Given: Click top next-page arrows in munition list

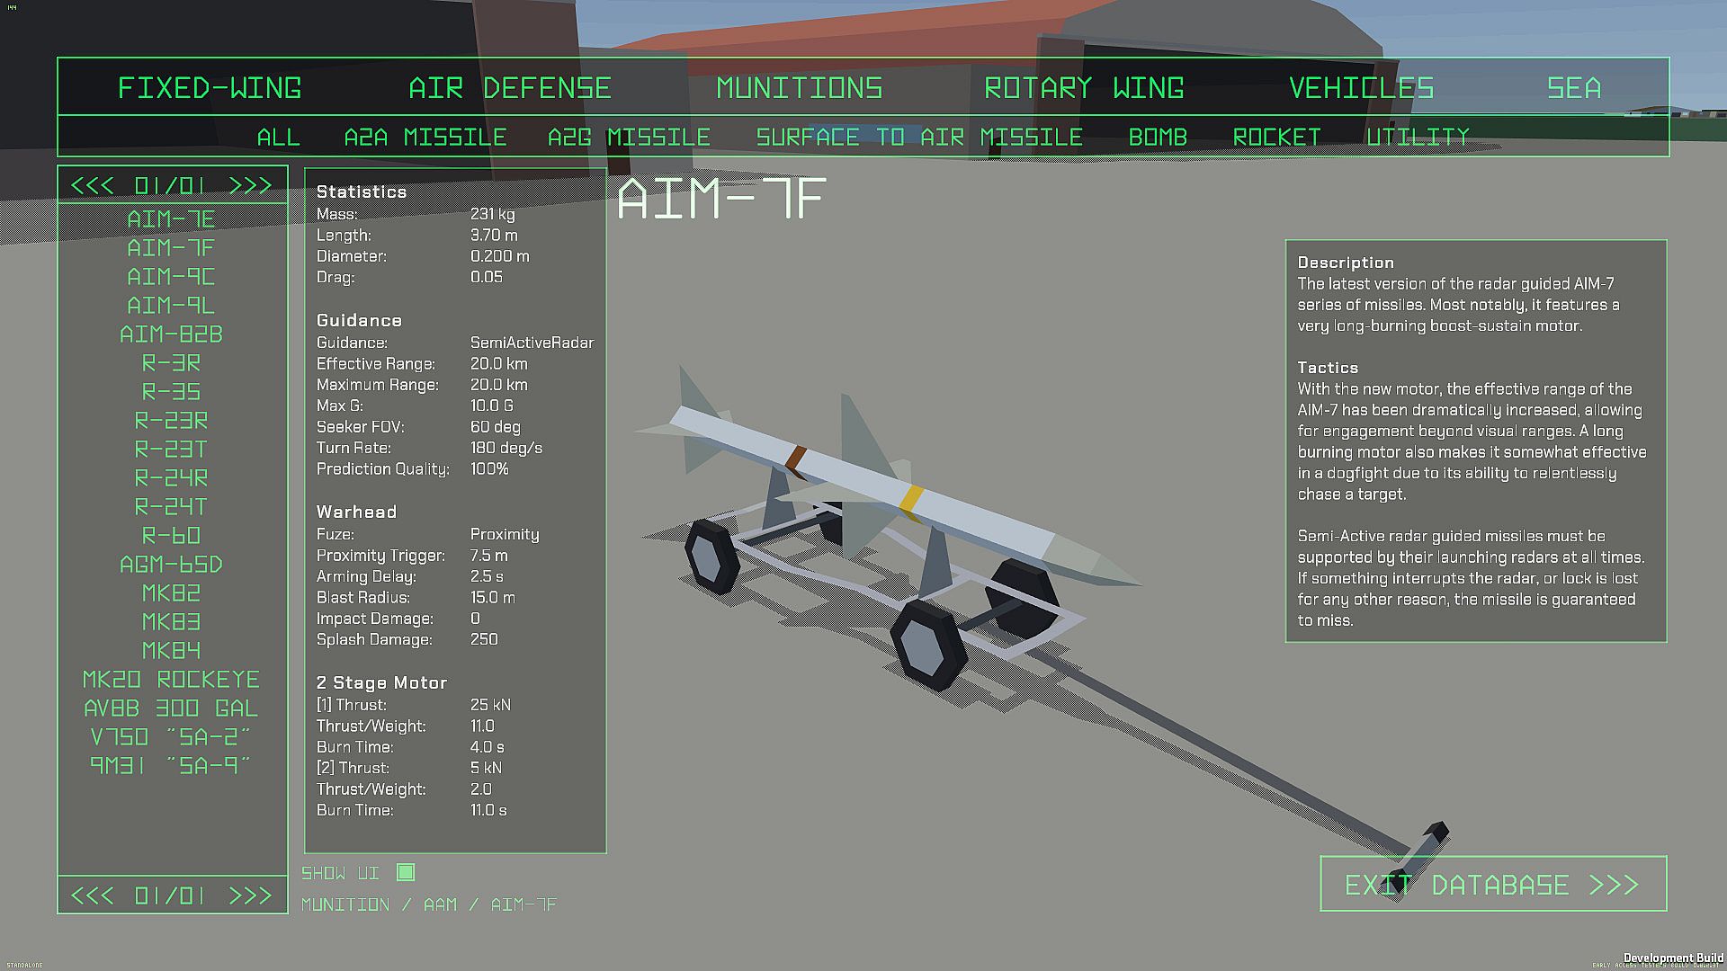Looking at the screenshot, I should tap(250, 186).
